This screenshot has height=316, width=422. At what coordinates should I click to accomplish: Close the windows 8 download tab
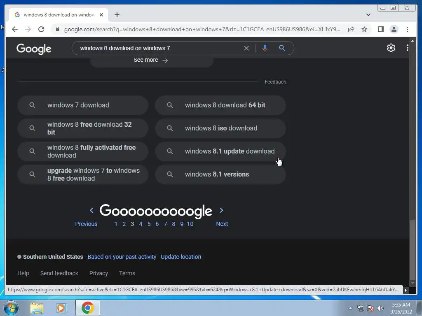tap(101, 15)
